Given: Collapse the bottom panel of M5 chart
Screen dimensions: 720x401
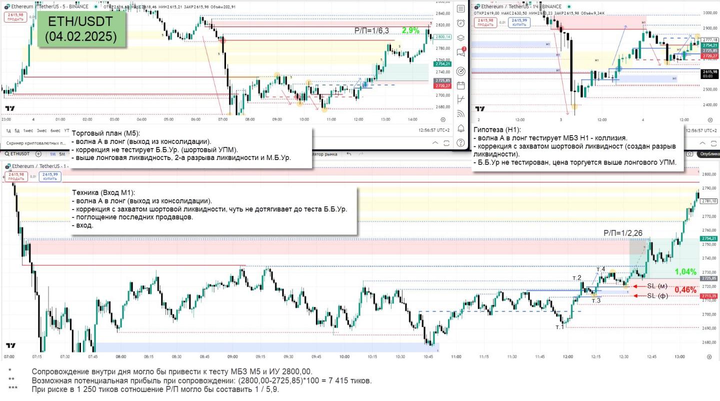Looking at the screenshot, I should pos(434,143).
